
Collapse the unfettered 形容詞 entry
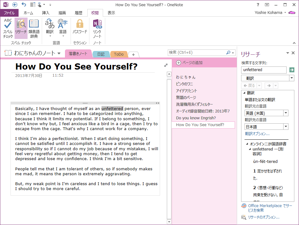(x=250, y=149)
